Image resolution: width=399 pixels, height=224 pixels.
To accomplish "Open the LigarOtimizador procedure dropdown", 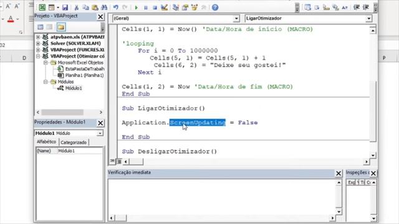I will click(x=368, y=18).
